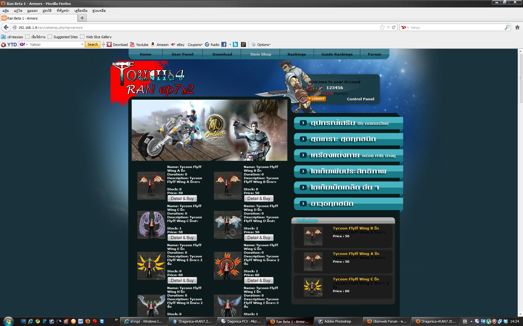The height and width of the screenshot is (326, 523).
Task: Expand the address bar history dropdown
Action: [x=388, y=27]
